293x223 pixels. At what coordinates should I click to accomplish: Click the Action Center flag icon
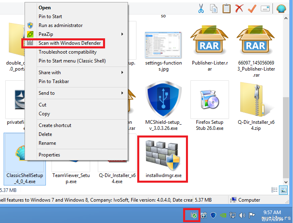pos(252,215)
